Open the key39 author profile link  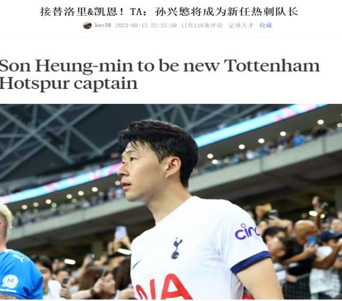pos(103,25)
